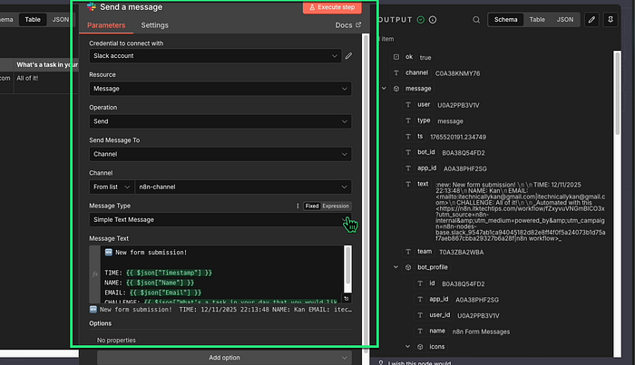
Task: Select the user_id schema field
Action: (x=439, y=315)
